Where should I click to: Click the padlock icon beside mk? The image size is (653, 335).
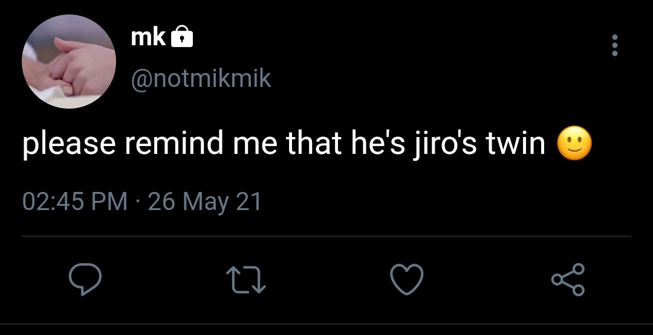coord(182,36)
